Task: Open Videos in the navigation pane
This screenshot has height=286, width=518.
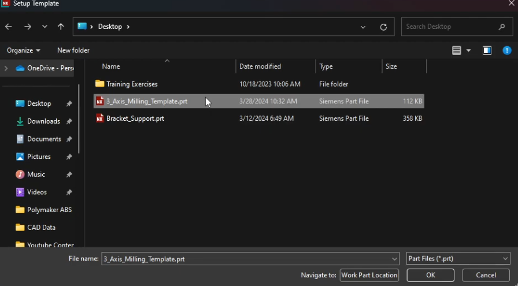Action: click(36, 192)
